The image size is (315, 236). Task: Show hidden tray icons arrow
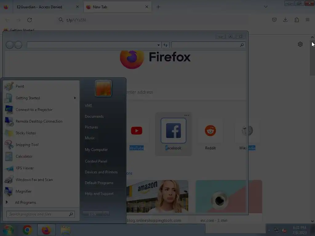(x=269, y=230)
